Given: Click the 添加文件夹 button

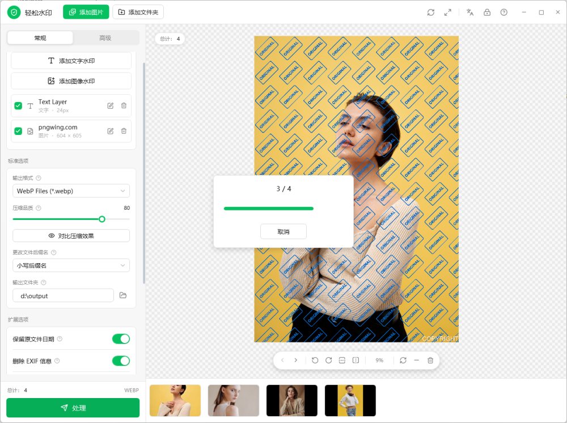Looking at the screenshot, I should [138, 12].
